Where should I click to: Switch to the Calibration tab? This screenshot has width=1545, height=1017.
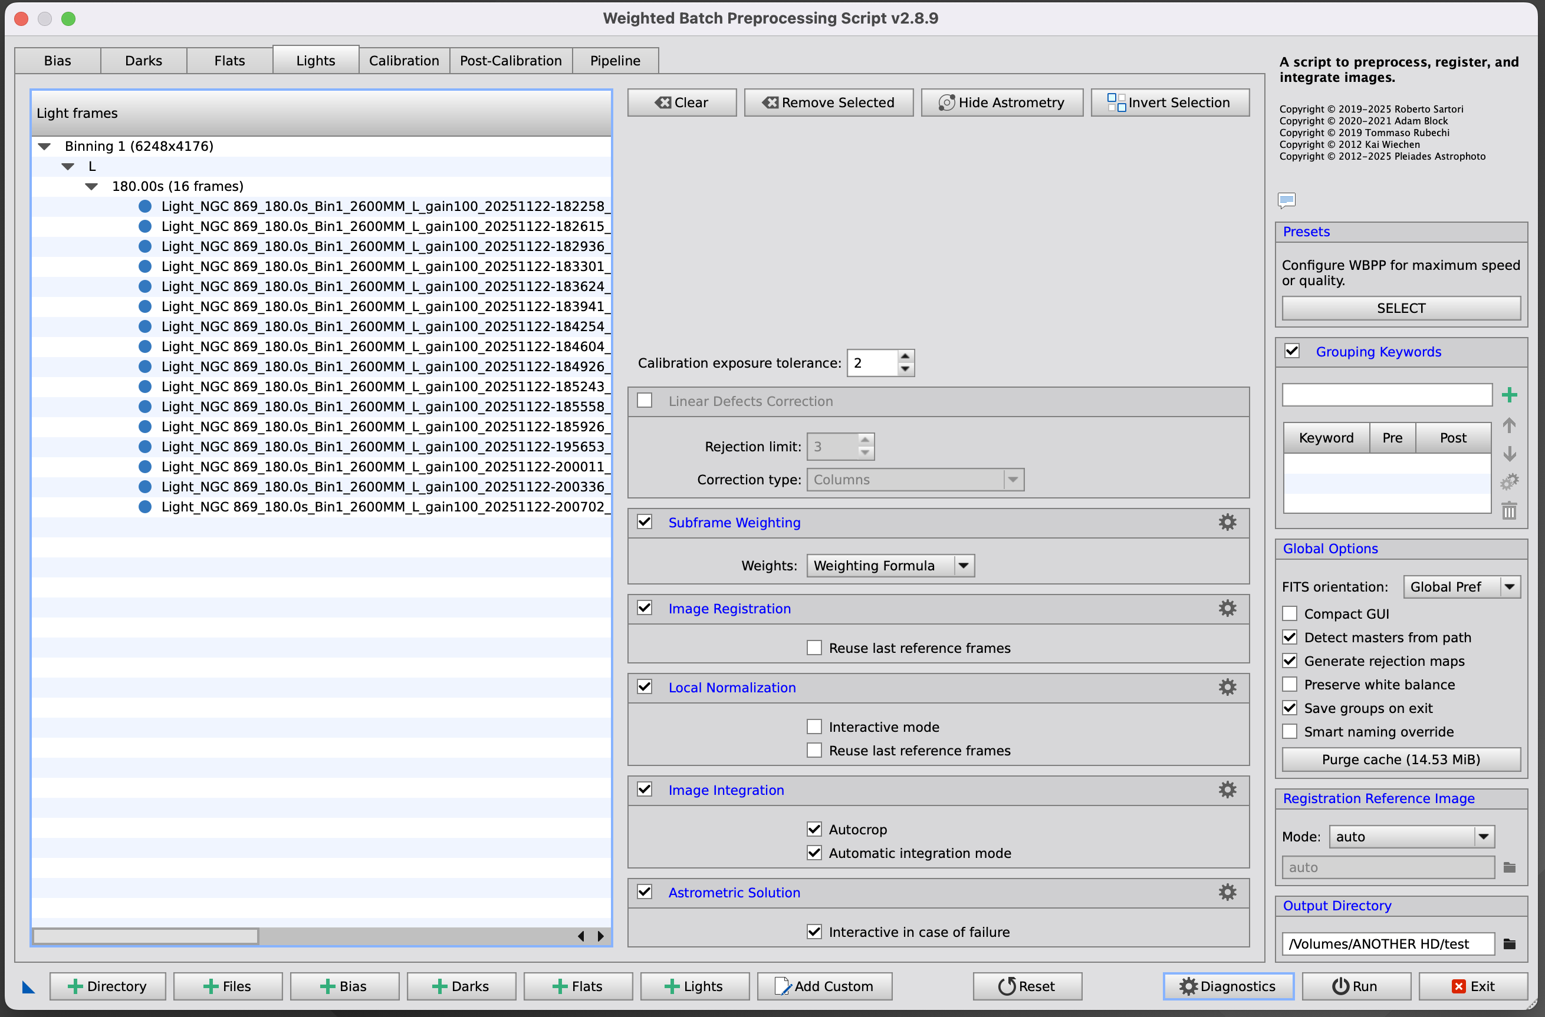[x=403, y=60]
